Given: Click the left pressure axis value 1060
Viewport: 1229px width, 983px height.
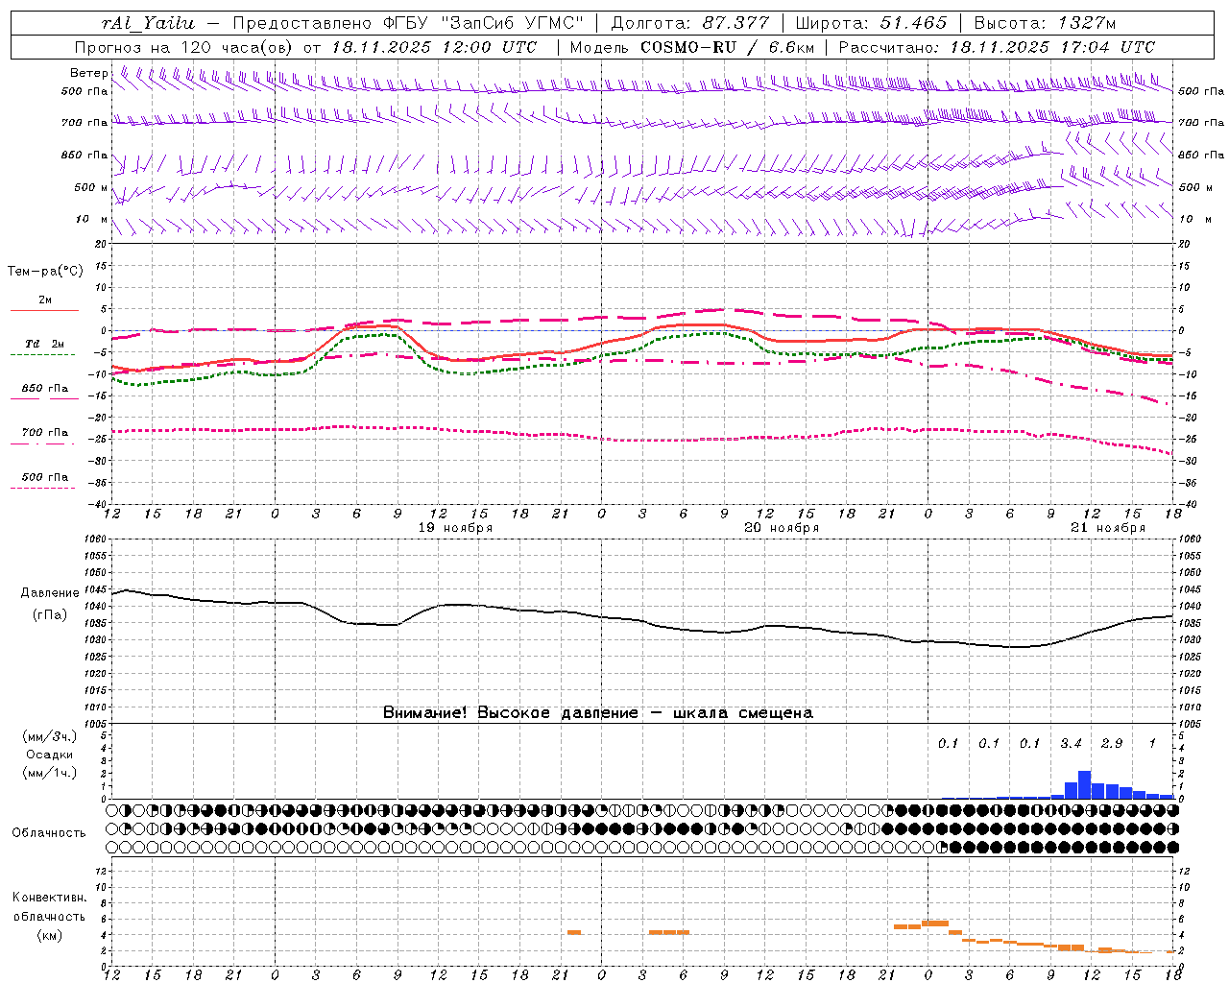Looking at the screenshot, I should click(96, 539).
